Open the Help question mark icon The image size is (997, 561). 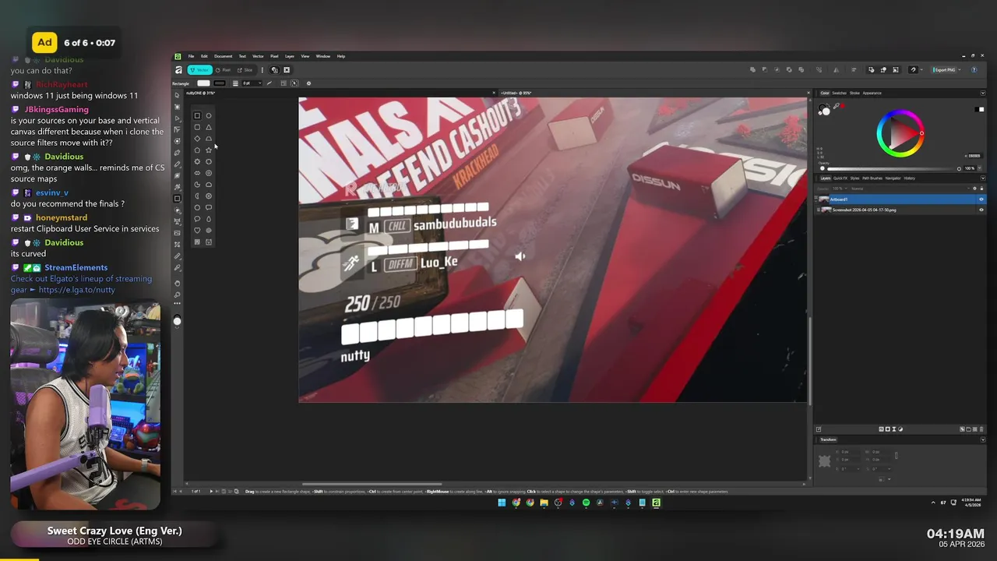(974, 69)
